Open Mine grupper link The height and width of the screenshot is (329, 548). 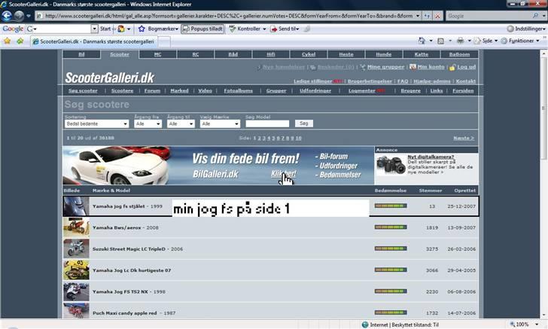385,67
